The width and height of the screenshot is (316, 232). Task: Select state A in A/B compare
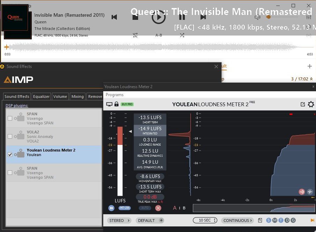click(x=175, y=208)
